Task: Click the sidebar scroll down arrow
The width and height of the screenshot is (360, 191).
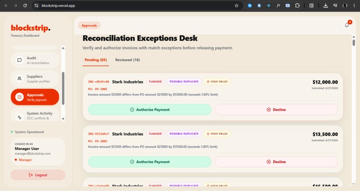Action: click(63, 119)
